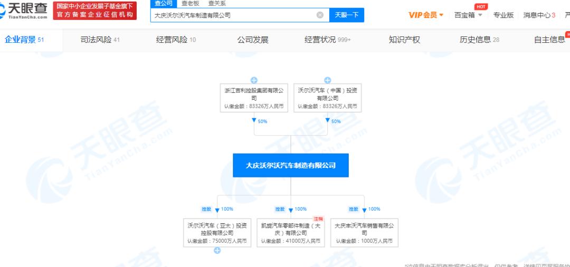Open the 知识产权 tab
The height and width of the screenshot is (267, 570).
[404, 40]
